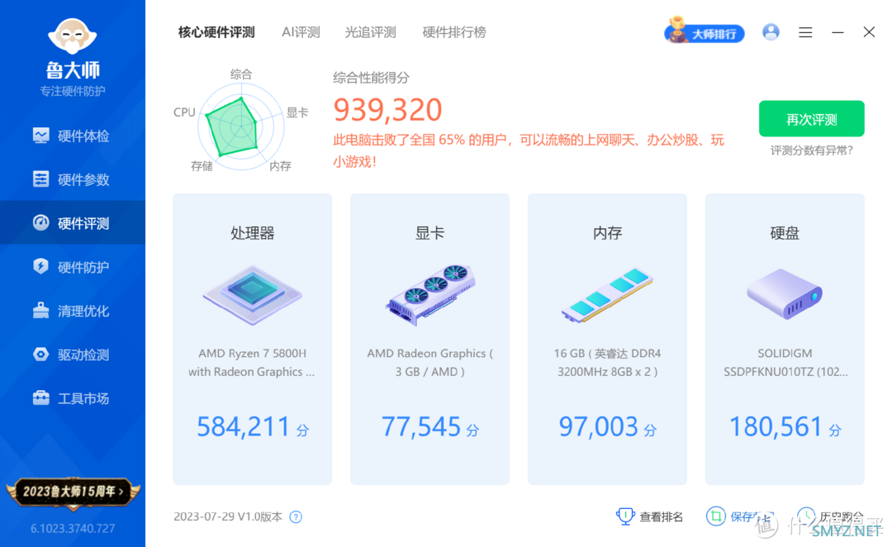The width and height of the screenshot is (892, 547).
Task: Click the 硬件防护 shield icon
Action: [x=41, y=266]
